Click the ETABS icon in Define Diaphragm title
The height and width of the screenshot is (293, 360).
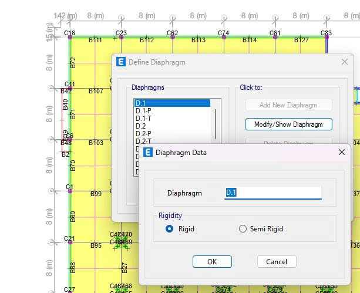point(121,62)
